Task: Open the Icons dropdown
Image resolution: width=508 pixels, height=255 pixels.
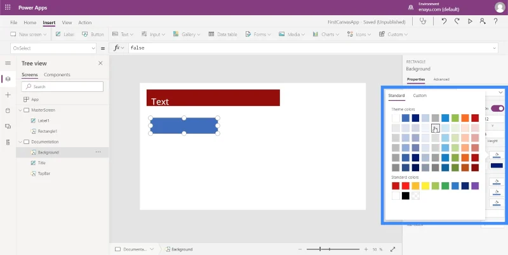Action: [x=359, y=34]
